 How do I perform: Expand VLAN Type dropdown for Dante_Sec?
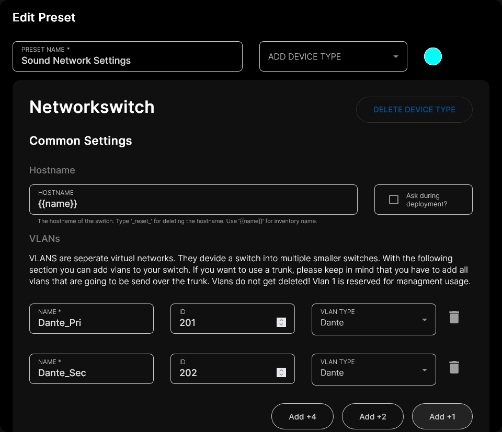(373, 369)
